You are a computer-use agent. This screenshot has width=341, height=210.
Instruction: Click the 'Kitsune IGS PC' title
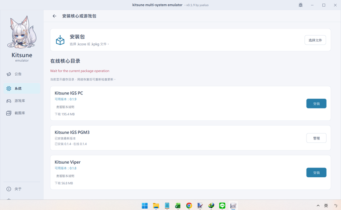(69, 93)
